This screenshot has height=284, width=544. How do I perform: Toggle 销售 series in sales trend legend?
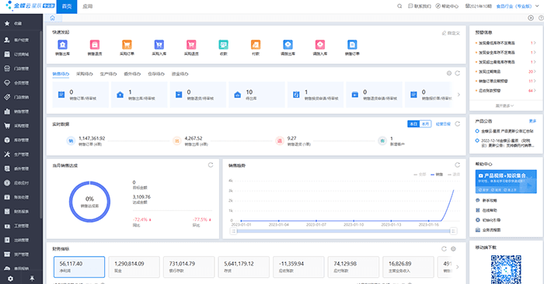pyautogui.click(x=437, y=175)
